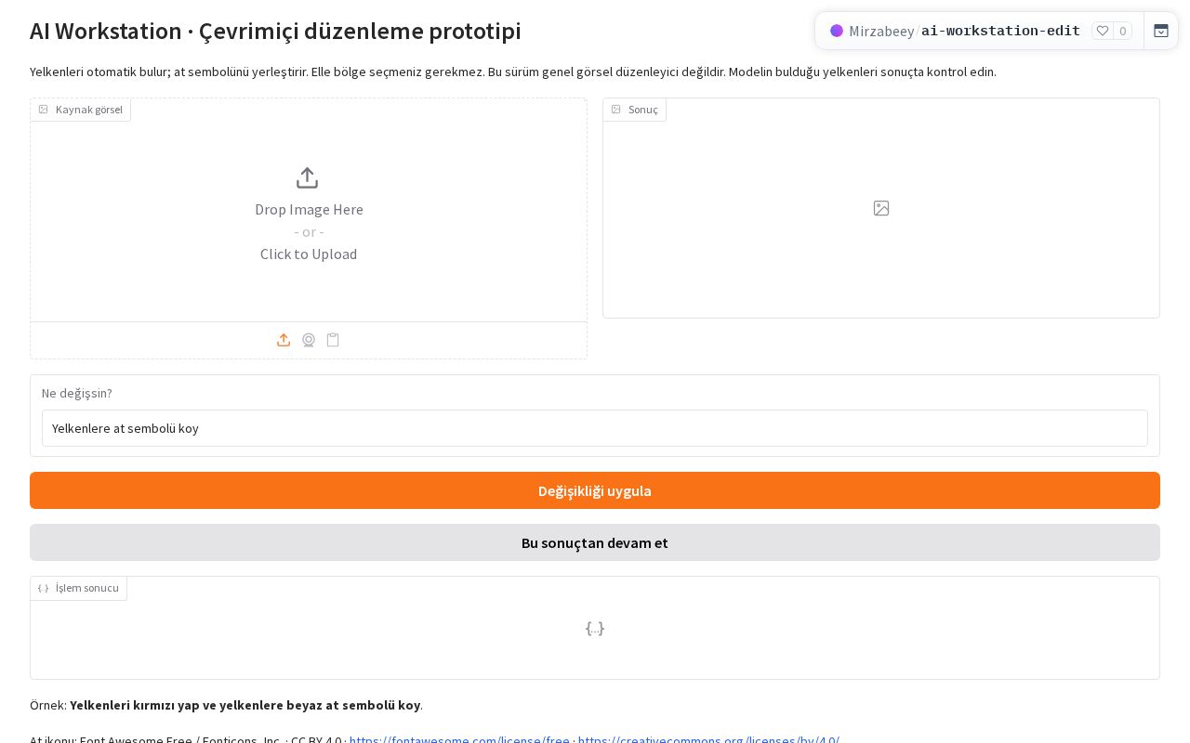Click the Click to Upload text

click(x=309, y=254)
